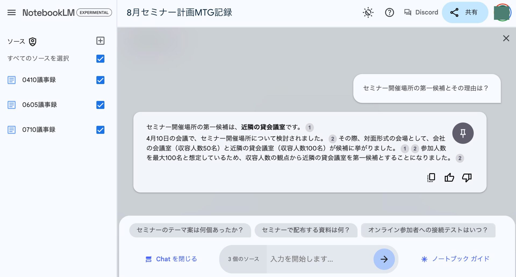Send the message with arrow button
Viewport: 516px width, 277px height.
(x=384, y=259)
